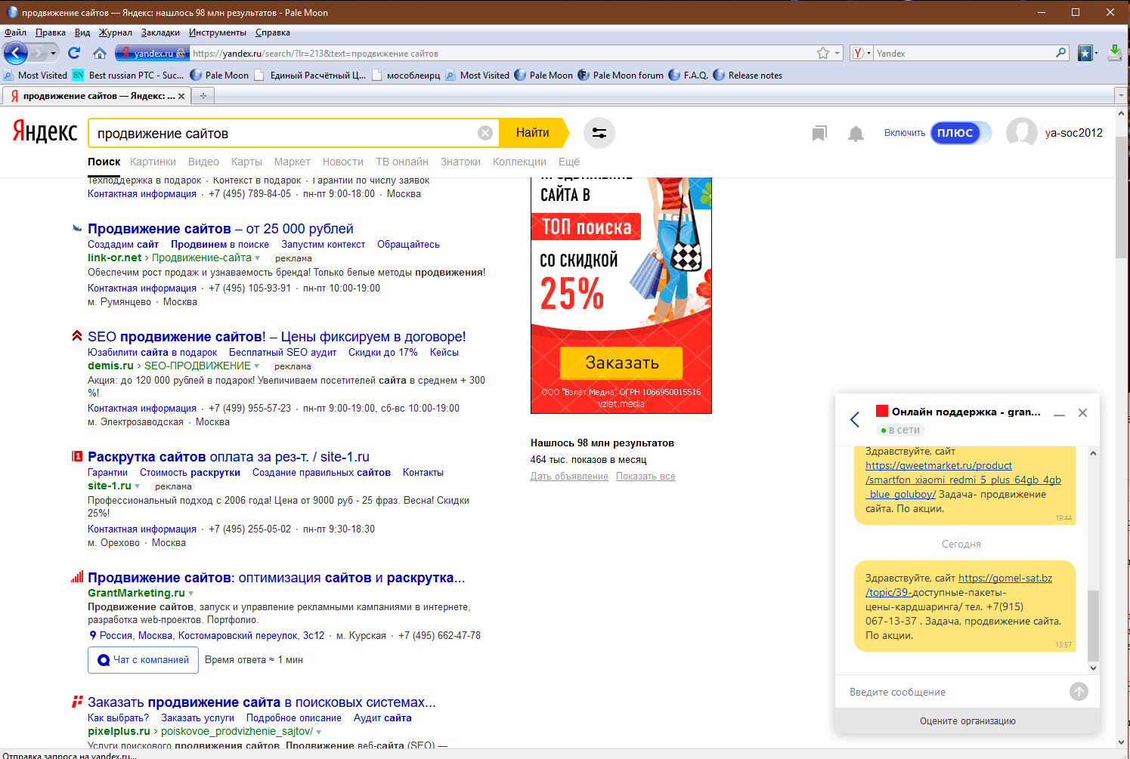Screen dimensions: 1130x759
Task: Open the browser home page
Action: click(100, 53)
